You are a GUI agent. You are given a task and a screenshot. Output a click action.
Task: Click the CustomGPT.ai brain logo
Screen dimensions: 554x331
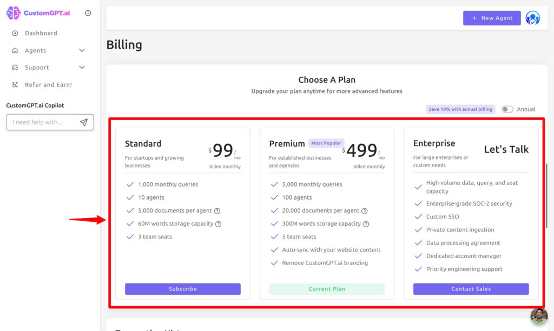click(13, 13)
